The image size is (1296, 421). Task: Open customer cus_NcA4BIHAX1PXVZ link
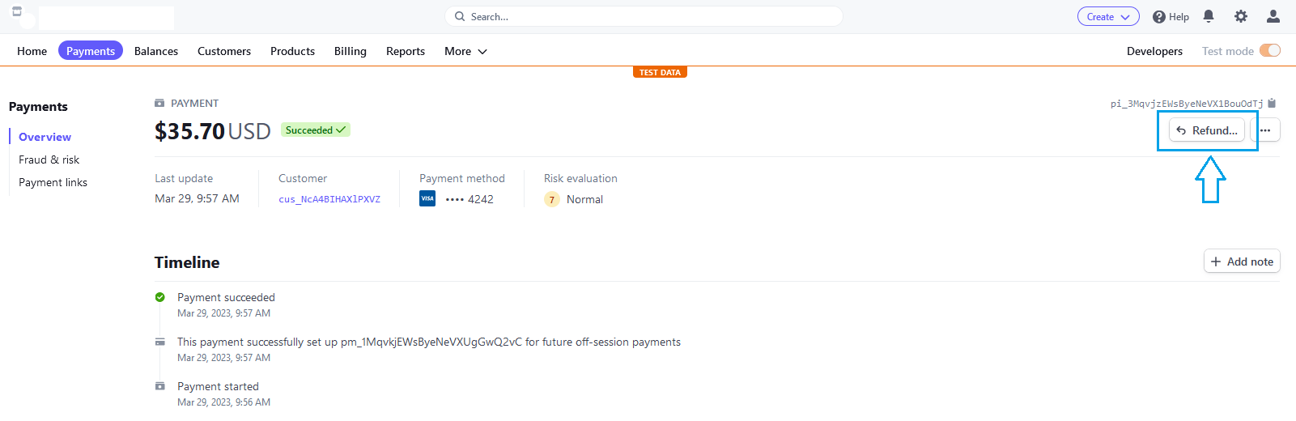click(x=329, y=199)
